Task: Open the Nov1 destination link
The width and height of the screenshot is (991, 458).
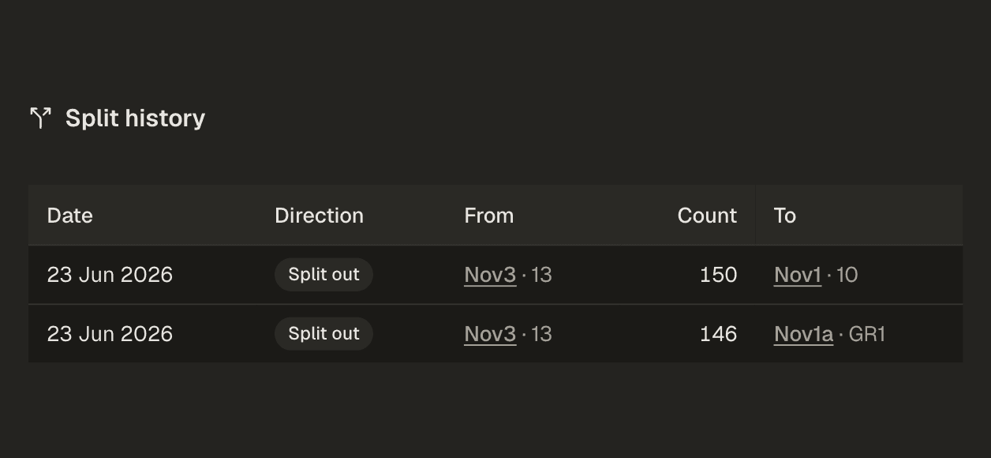Action: pos(798,275)
